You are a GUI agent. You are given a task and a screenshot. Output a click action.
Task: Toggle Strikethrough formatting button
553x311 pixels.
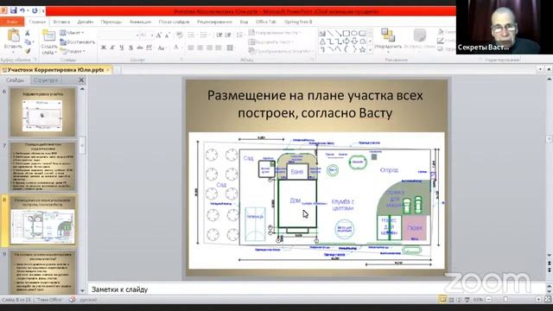tap(140, 48)
